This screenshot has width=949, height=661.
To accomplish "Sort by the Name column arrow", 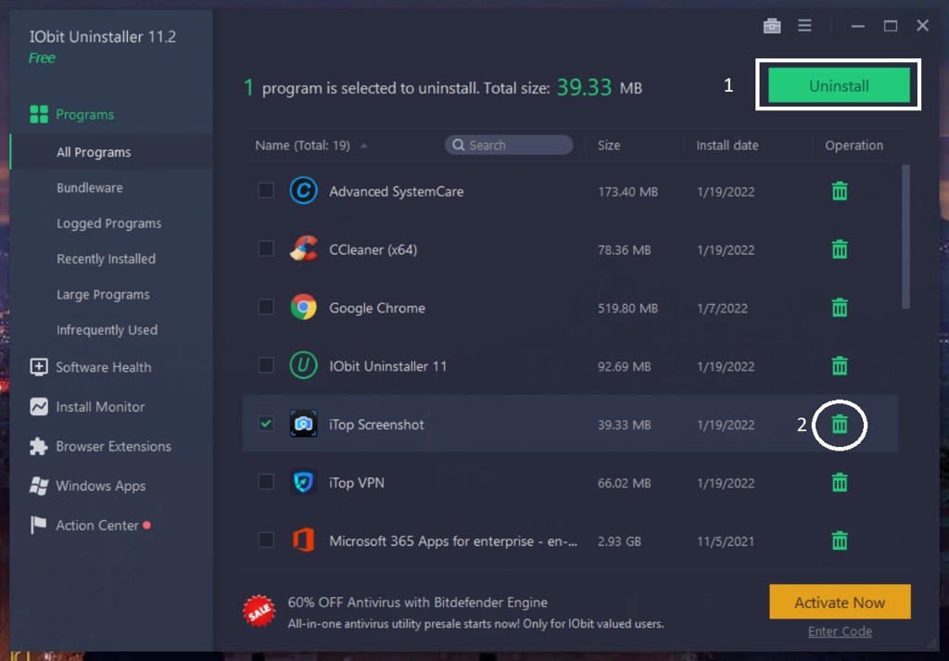I will (363, 146).
